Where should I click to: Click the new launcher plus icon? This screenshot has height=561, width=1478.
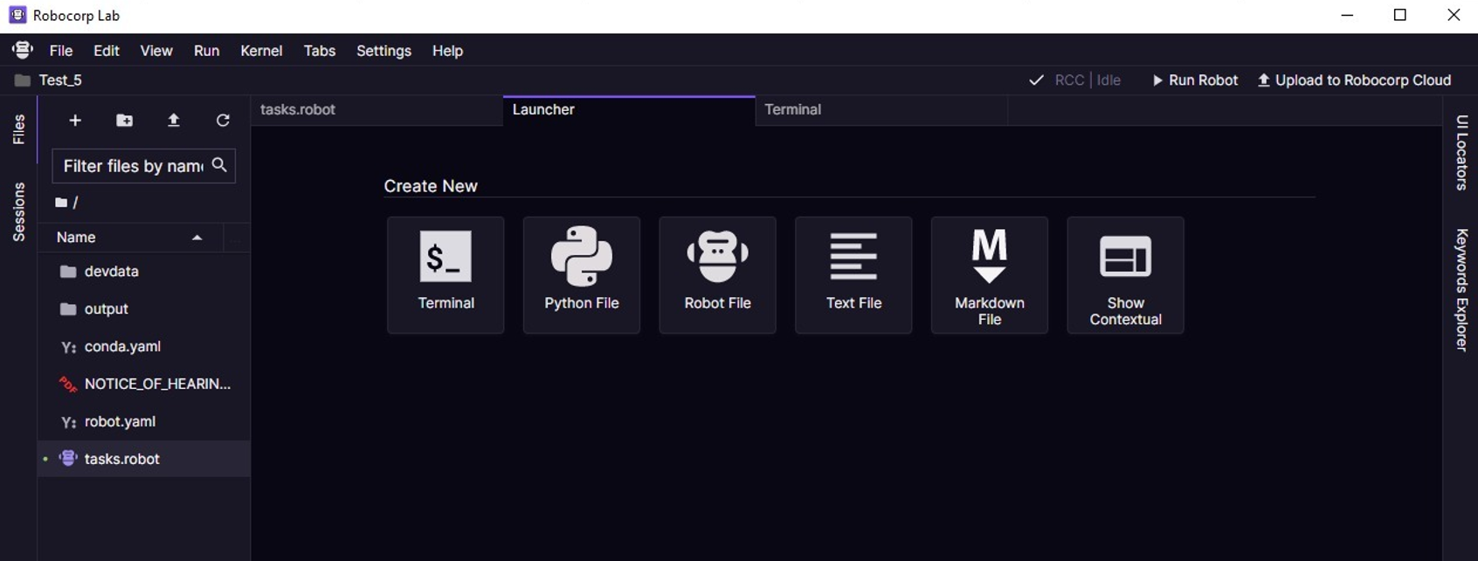click(75, 121)
